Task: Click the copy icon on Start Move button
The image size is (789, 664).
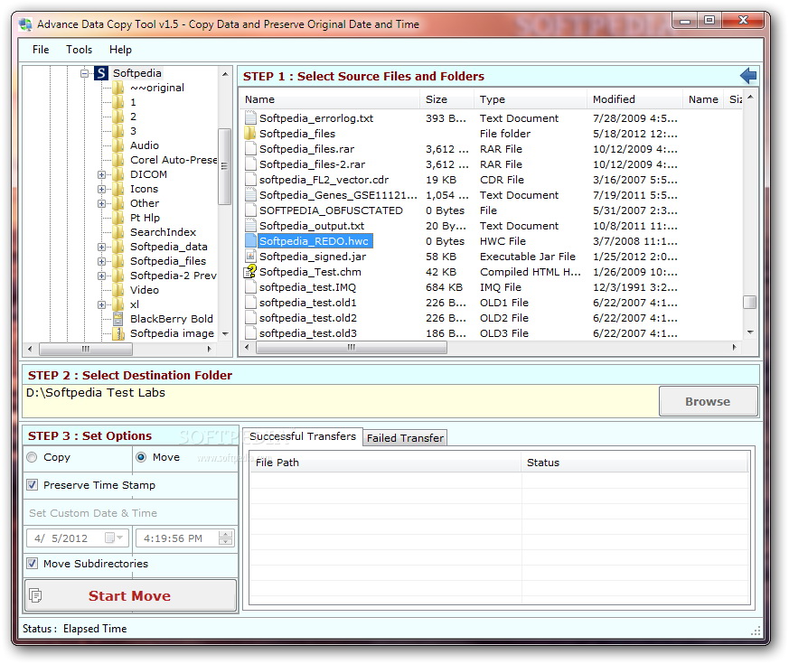Action: [x=35, y=595]
